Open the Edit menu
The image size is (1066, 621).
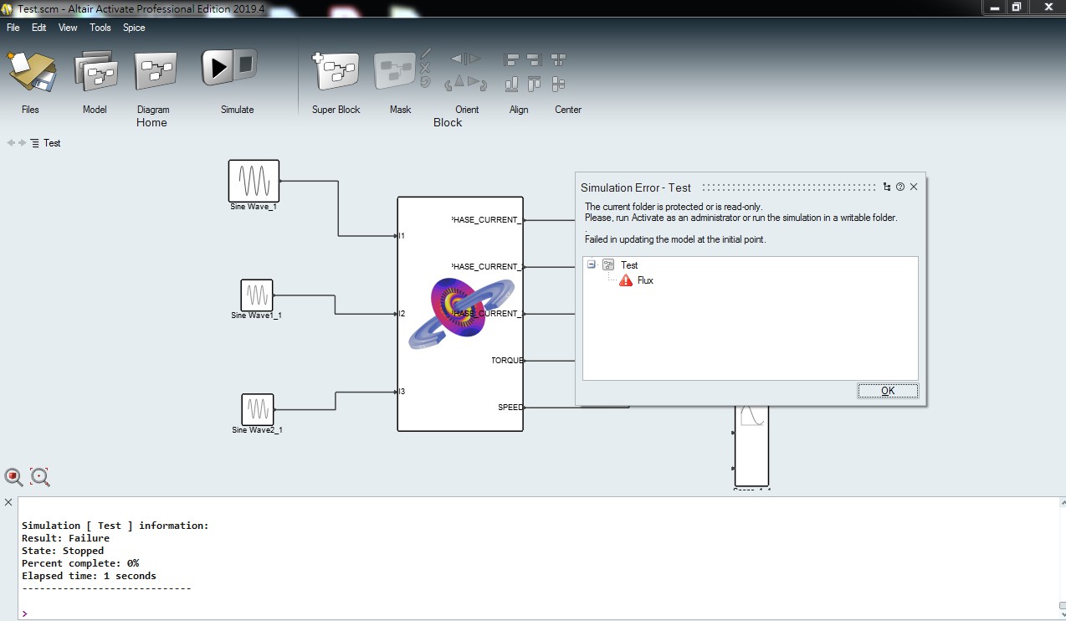(39, 28)
